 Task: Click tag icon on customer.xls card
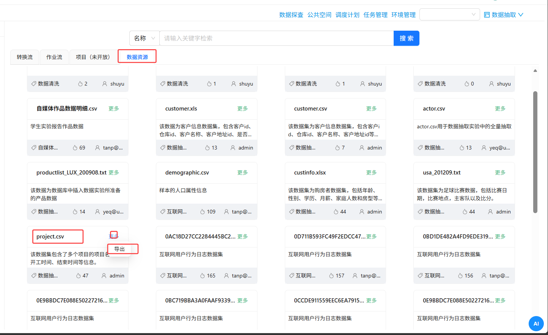pyautogui.click(x=163, y=148)
